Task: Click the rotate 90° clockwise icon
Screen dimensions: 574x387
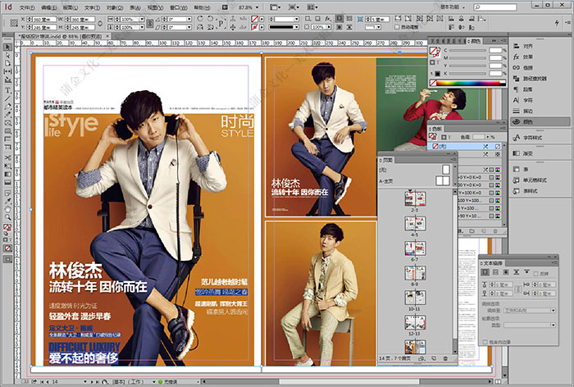Action: [199, 19]
